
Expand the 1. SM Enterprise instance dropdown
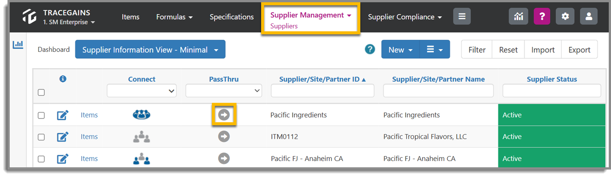(x=69, y=22)
